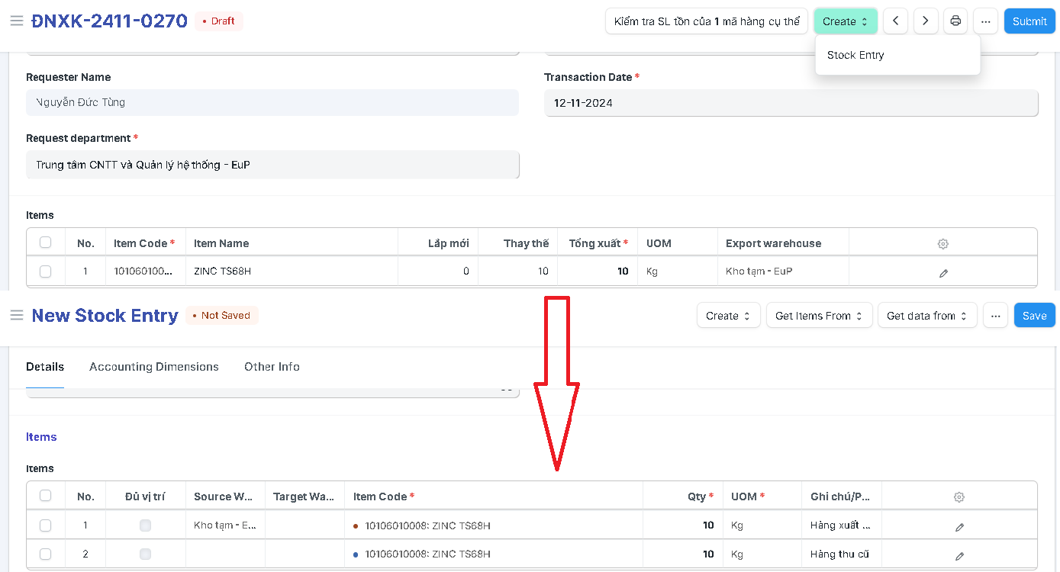Image resolution: width=1060 pixels, height=572 pixels.
Task: Edit ZINC TS68H row in upper table
Action: [943, 272]
